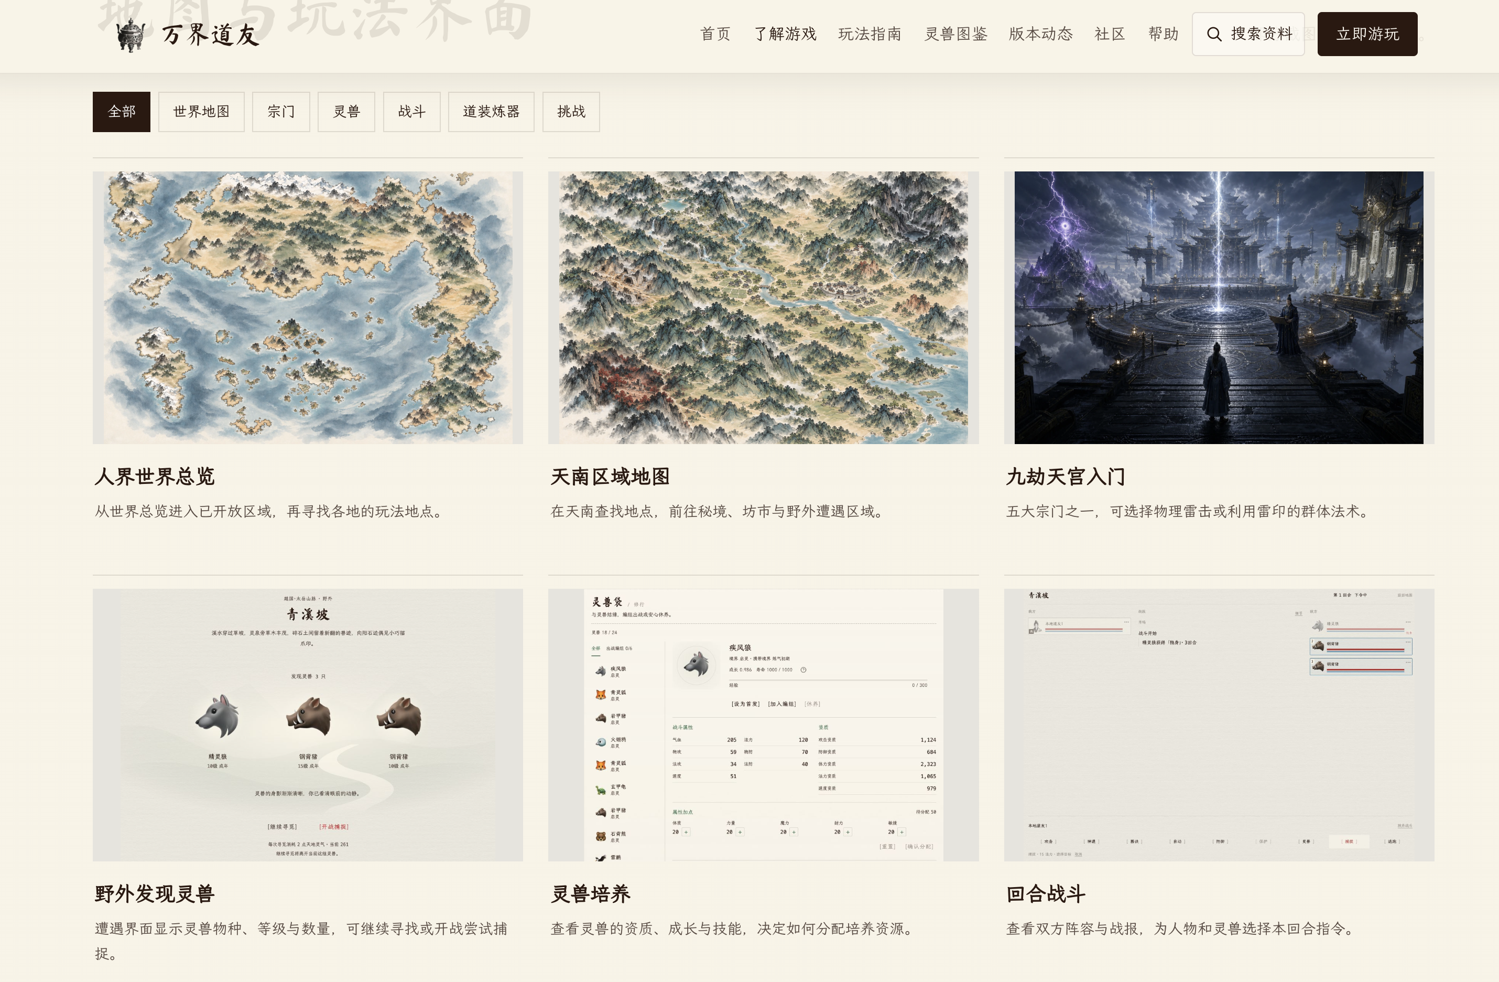Open the 社区 nav item
The image size is (1499, 982).
(1110, 34)
